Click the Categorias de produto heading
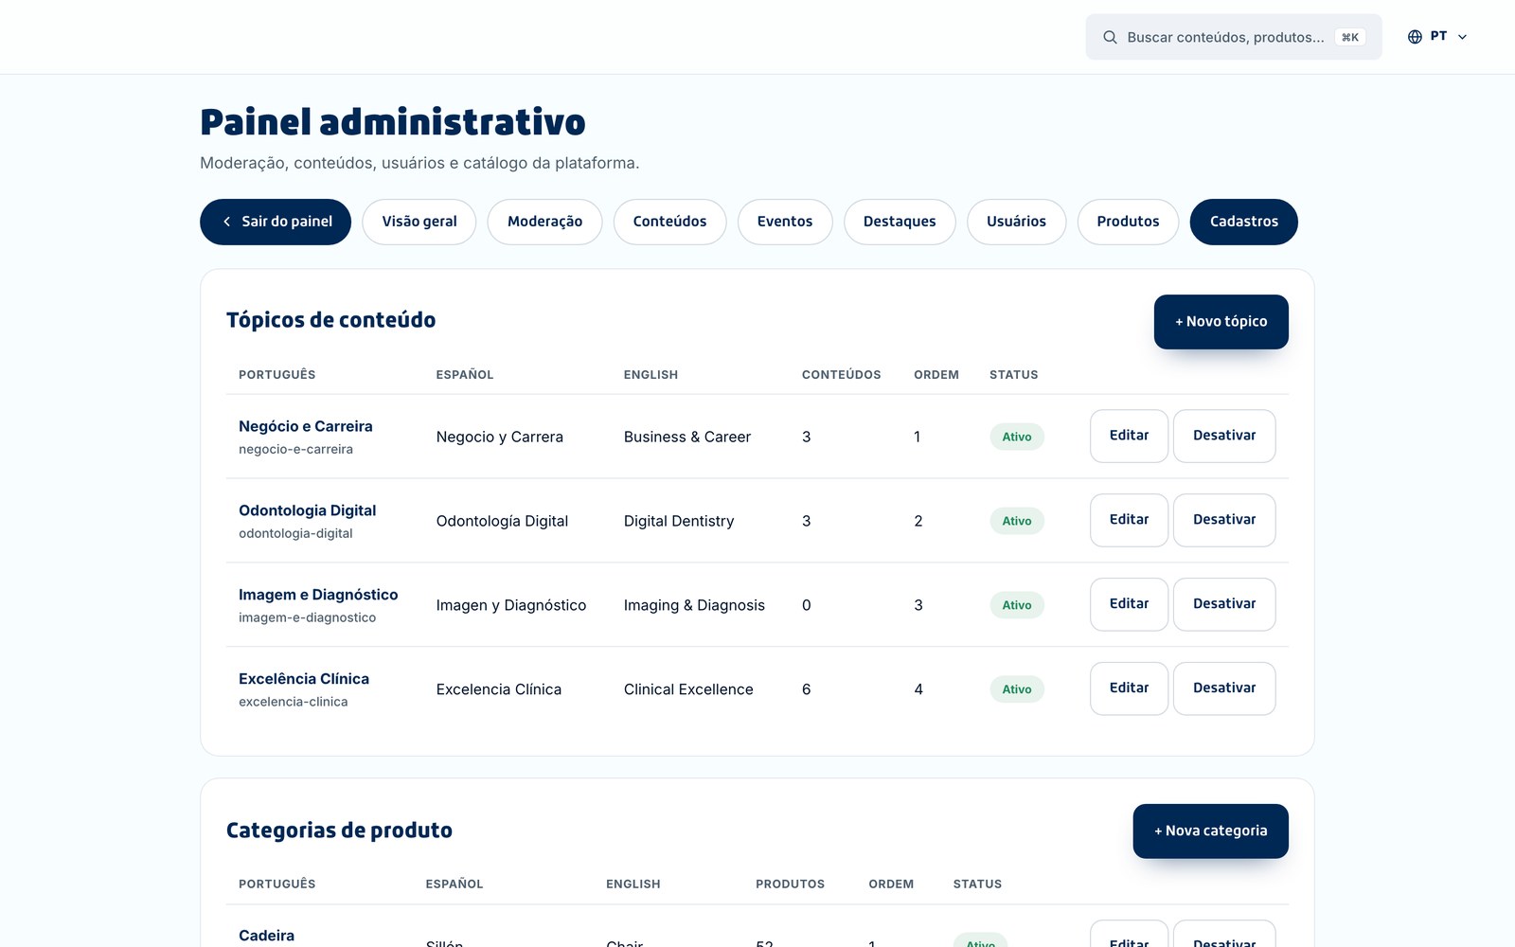1515x947 pixels. 339,831
